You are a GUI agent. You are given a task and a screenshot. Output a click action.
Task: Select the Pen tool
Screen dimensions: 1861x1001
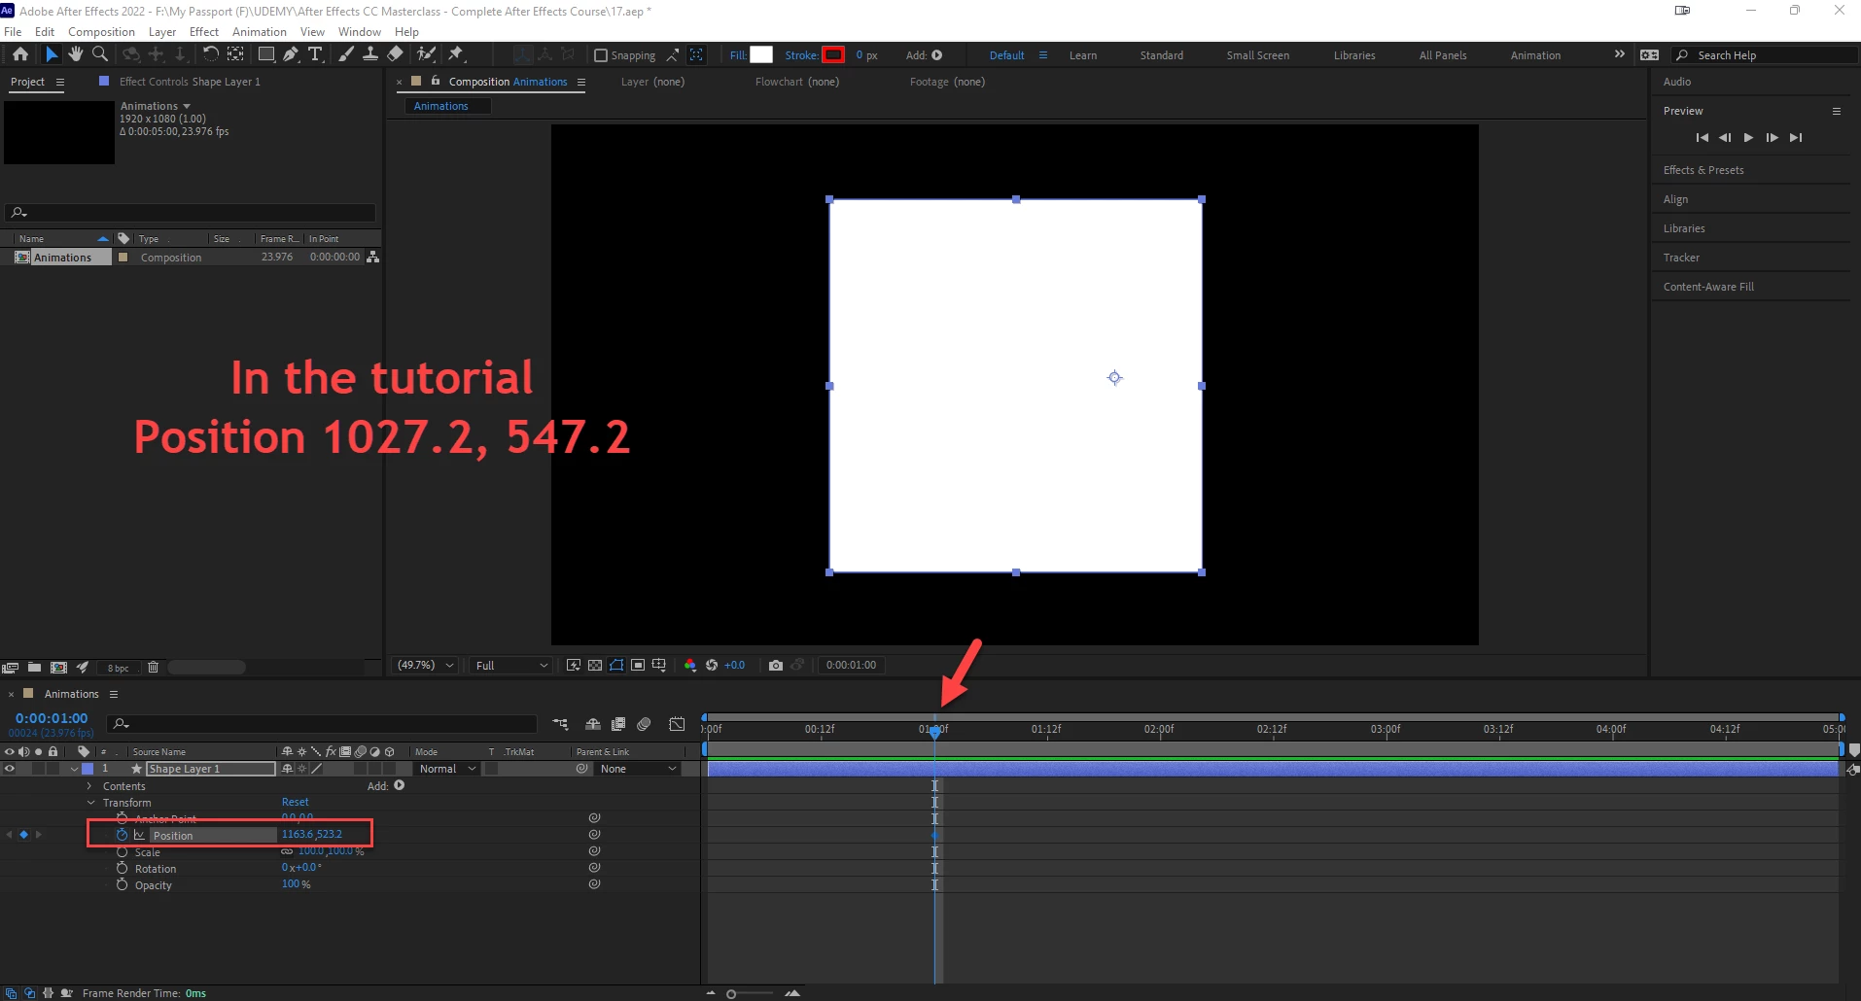291,54
